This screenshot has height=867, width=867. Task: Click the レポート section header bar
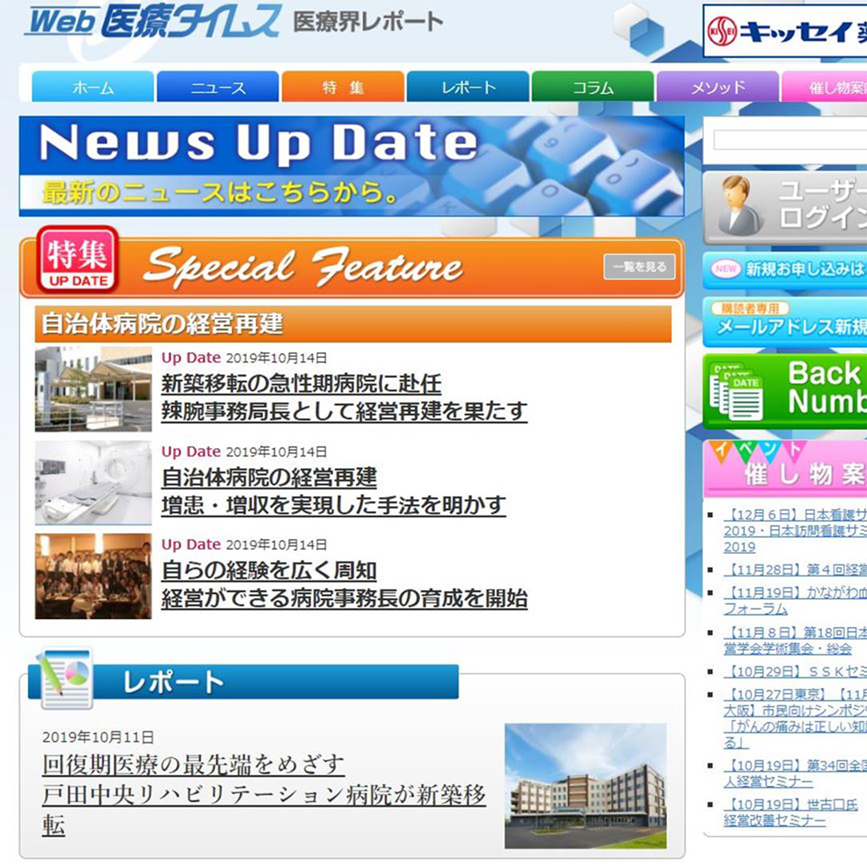click(x=243, y=682)
